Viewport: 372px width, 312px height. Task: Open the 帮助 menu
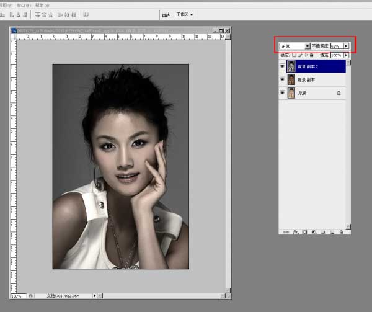tap(42, 5)
